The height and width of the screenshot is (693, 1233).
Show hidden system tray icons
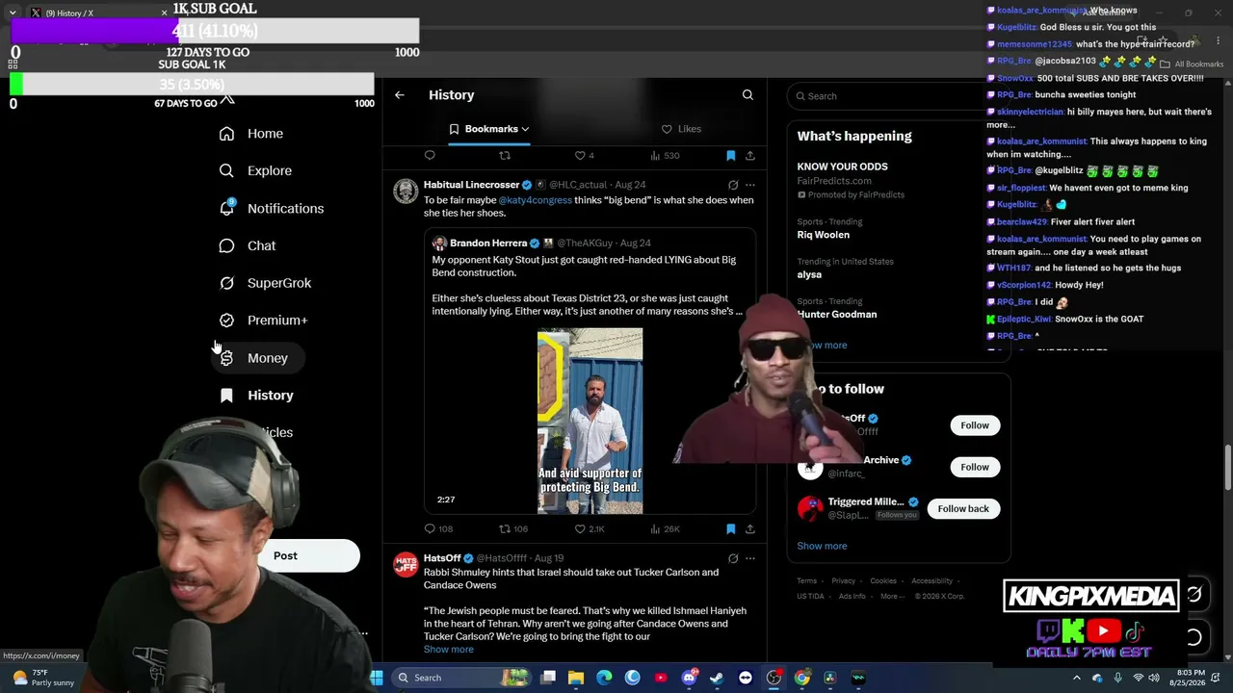(x=1077, y=678)
